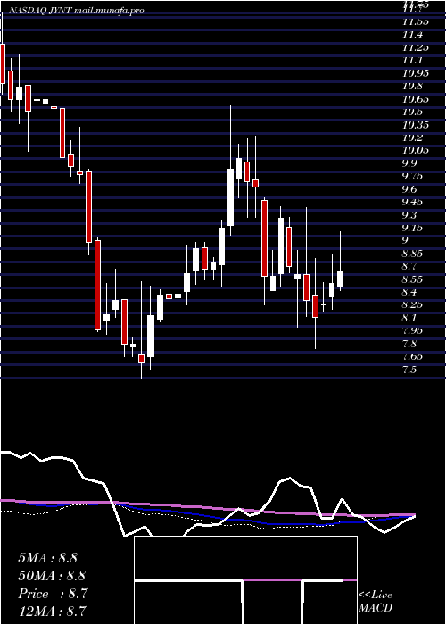Click the 10.95 price axis label

pyautogui.click(x=416, y=73)
